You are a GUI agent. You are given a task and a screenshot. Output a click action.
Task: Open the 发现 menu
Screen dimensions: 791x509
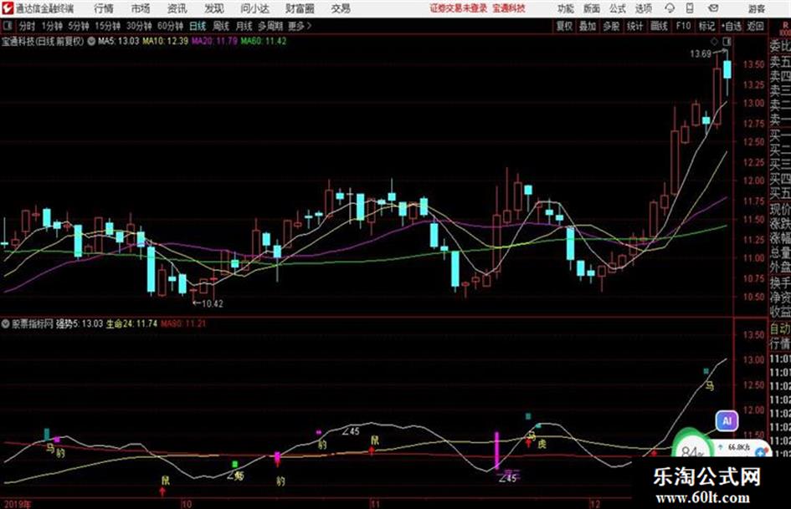coord(214,8)
